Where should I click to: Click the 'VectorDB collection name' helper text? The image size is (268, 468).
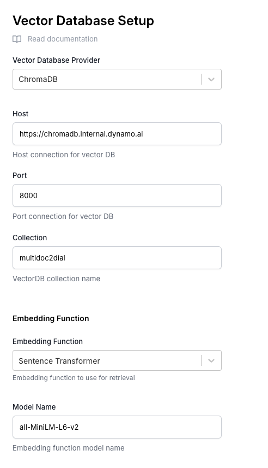pyautogui.click(x=56, y=279)
